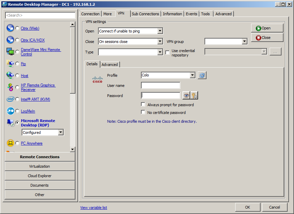This screenshot has height=214, width=294.
Task: Expand the VPN Open mode dropdown
Action: (x=160, y=31)
